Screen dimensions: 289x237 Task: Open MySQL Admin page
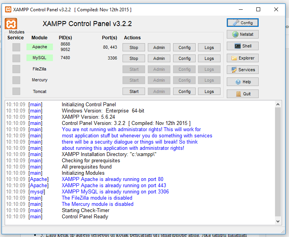click(159, 58)
